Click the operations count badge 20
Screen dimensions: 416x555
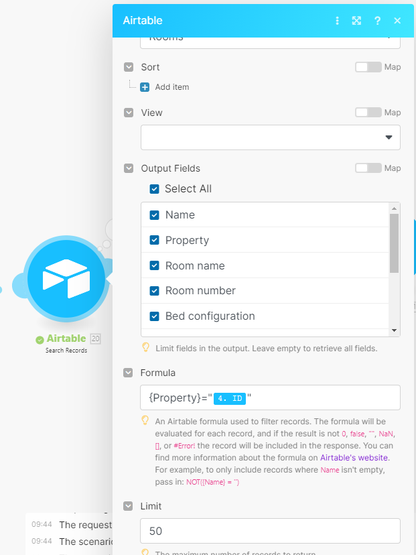(x=96, y=338)
